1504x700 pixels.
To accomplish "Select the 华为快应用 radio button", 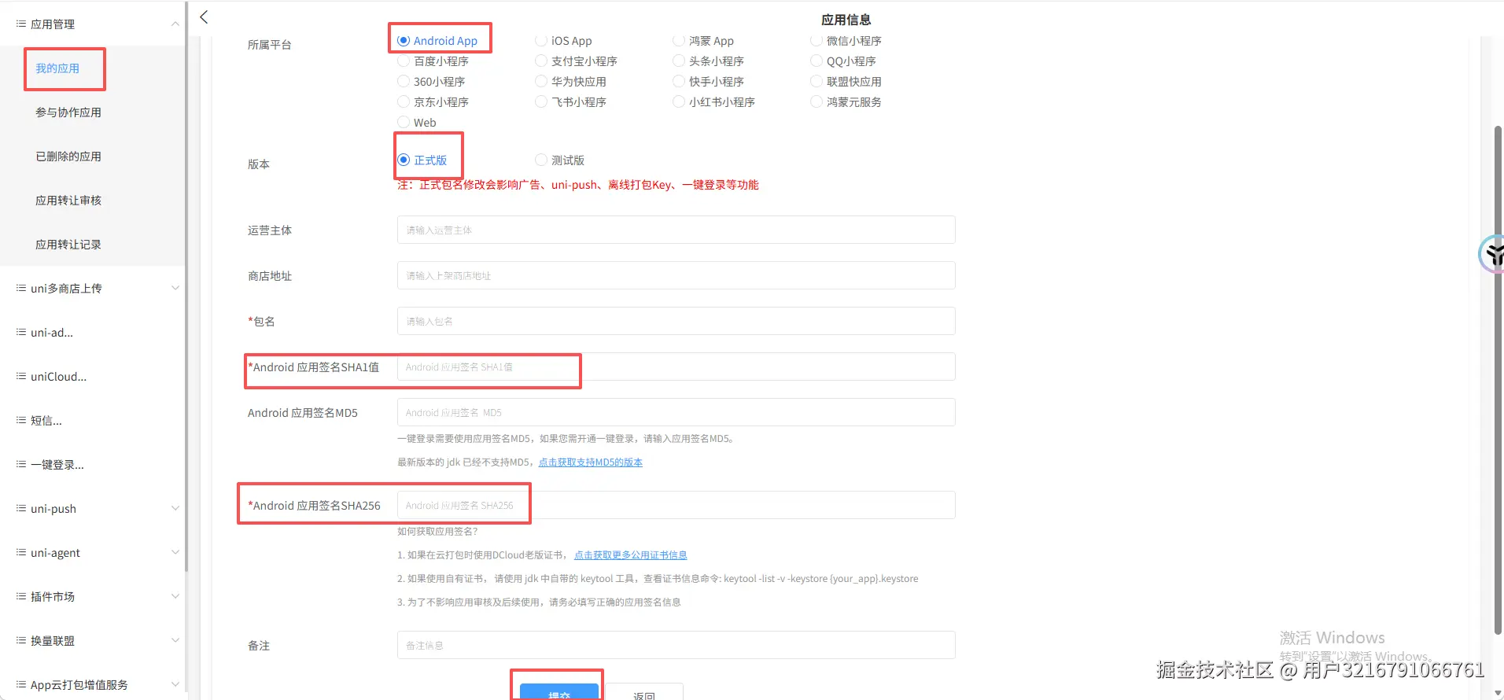I will 541,82.
